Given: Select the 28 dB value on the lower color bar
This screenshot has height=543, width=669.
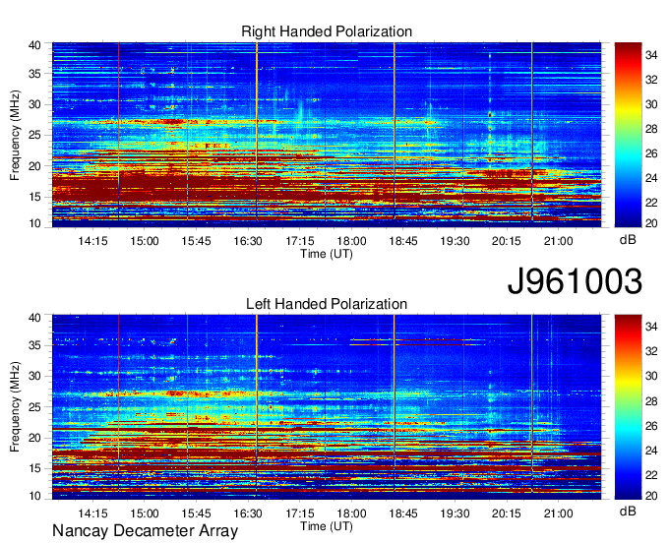Looking at the screenshot, I should click(651, 400).
